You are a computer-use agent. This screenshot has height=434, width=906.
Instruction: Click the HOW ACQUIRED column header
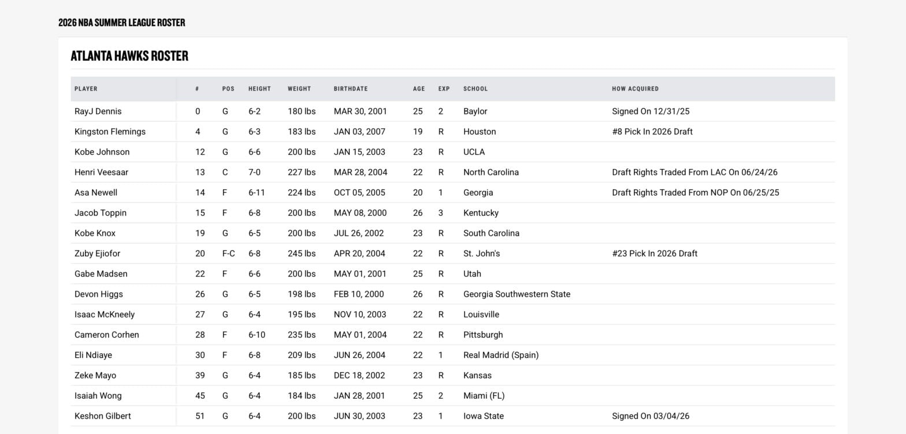635,89
